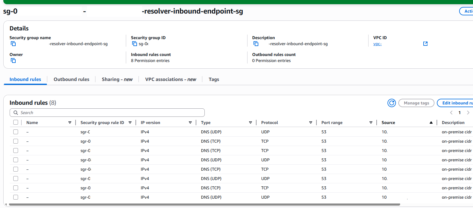
Task: Switch to the Outbound rules tab
Action: point(71,79)
